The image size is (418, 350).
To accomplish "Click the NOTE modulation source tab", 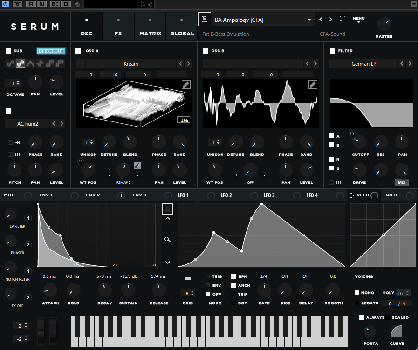I will coord(392,195).
